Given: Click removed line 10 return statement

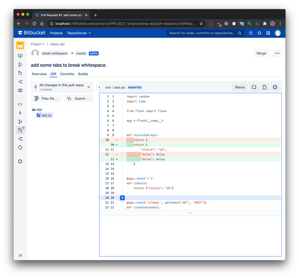Looking at the screenshot, I should (190, 140).
